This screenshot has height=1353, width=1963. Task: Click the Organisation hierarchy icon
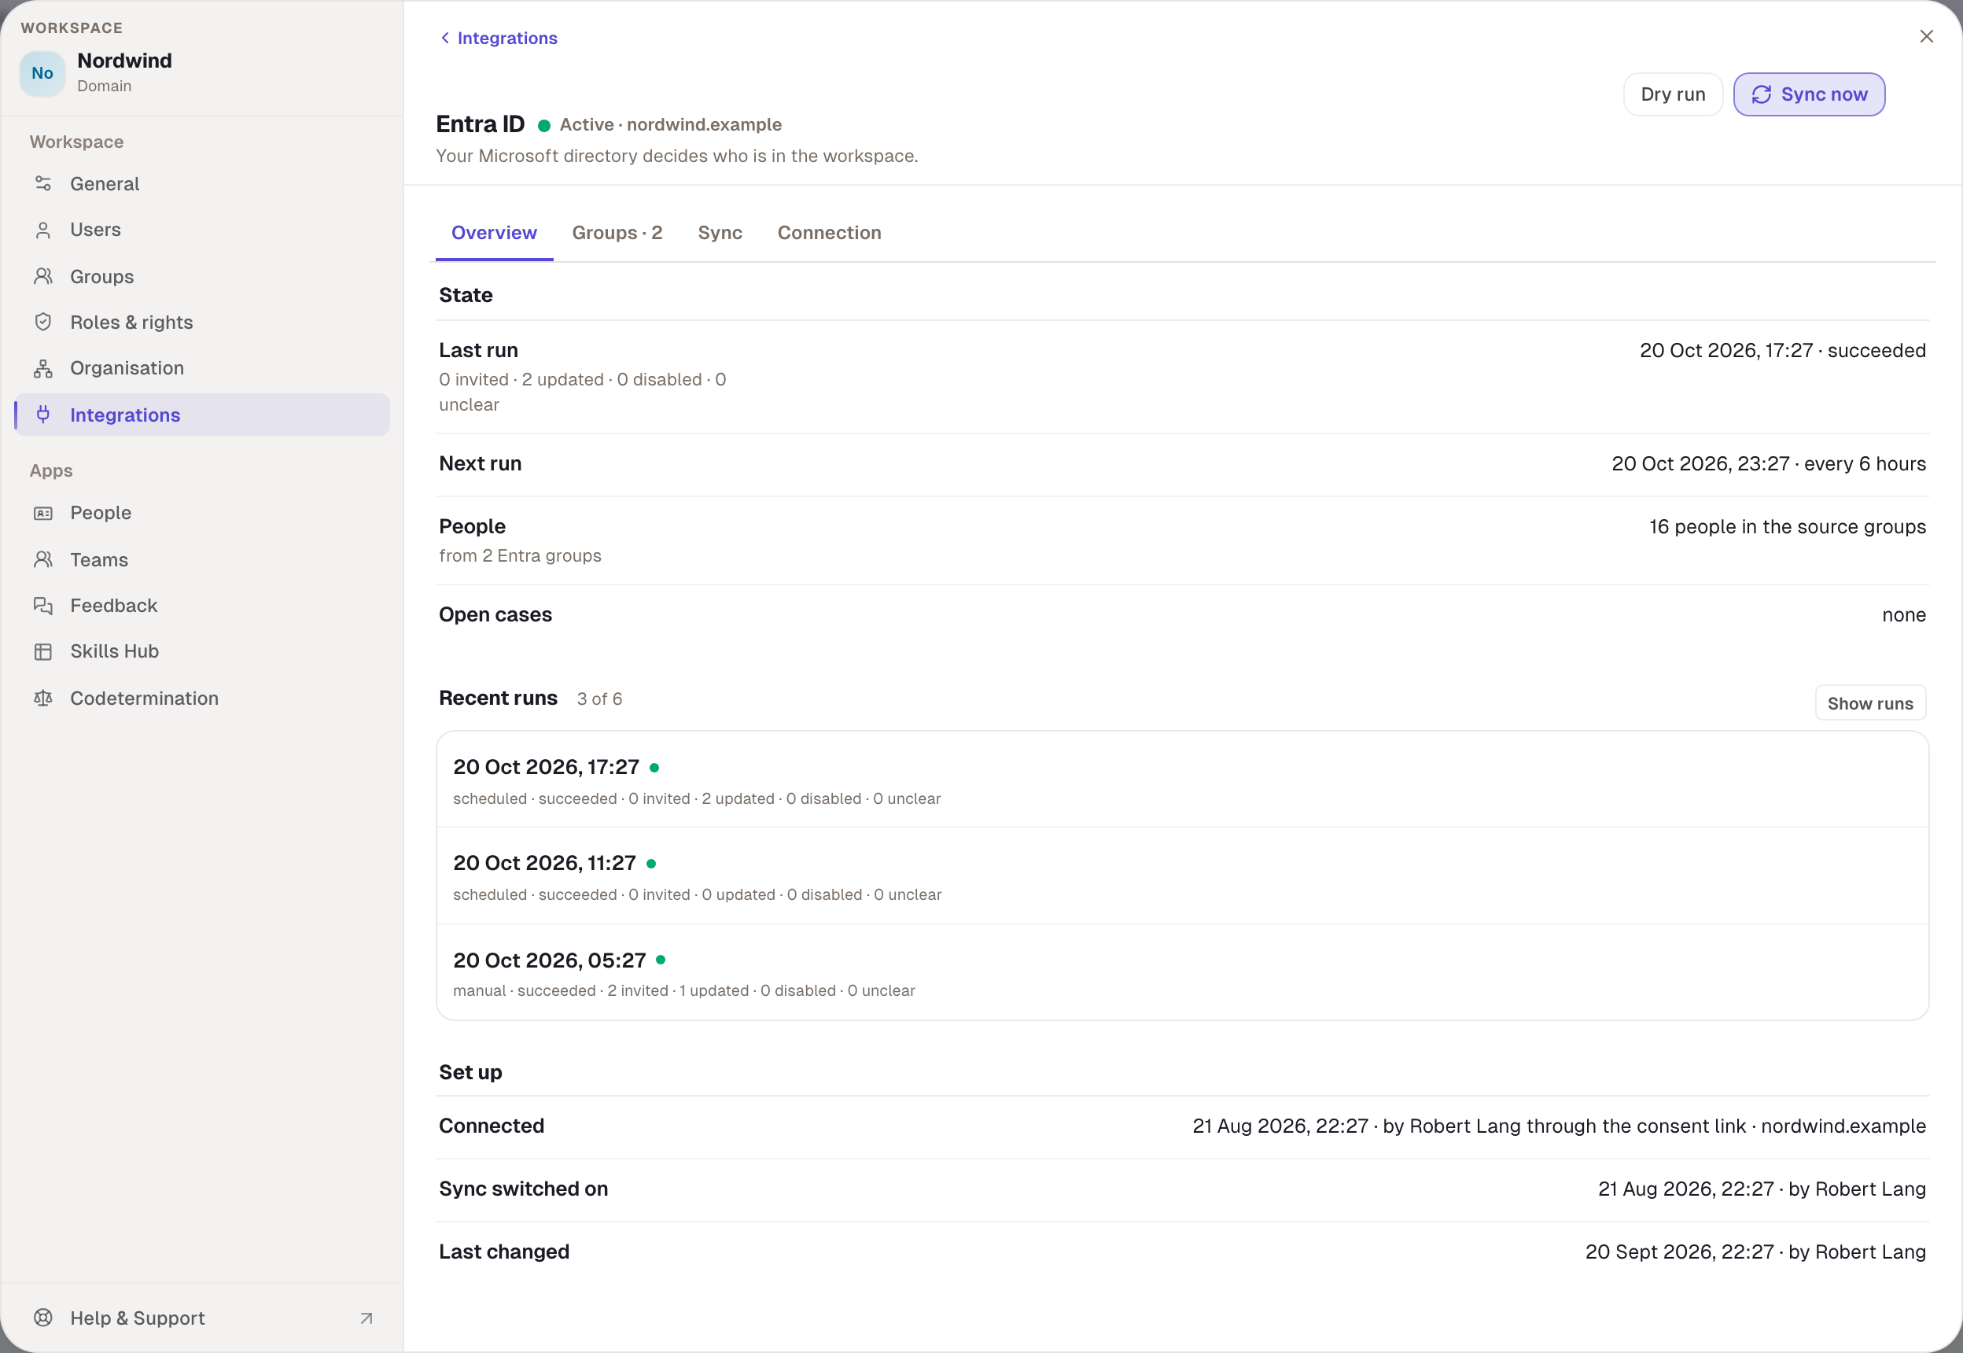(x=43, y=368)
